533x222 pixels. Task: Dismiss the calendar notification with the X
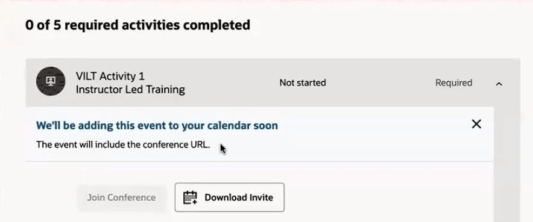(476, 124)
